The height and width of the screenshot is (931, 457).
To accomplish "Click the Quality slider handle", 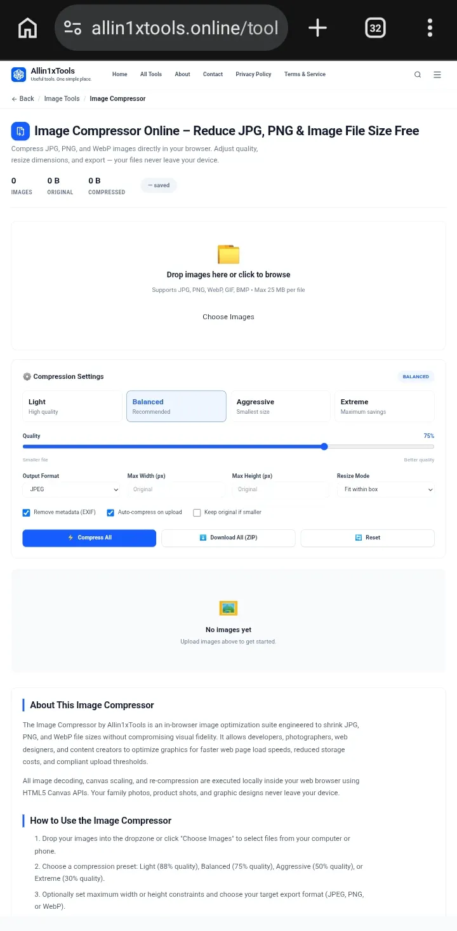I will coord(324,447).
